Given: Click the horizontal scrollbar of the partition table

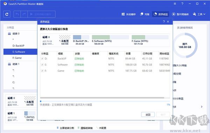Looking at the screenshot, I should [102, 98].
